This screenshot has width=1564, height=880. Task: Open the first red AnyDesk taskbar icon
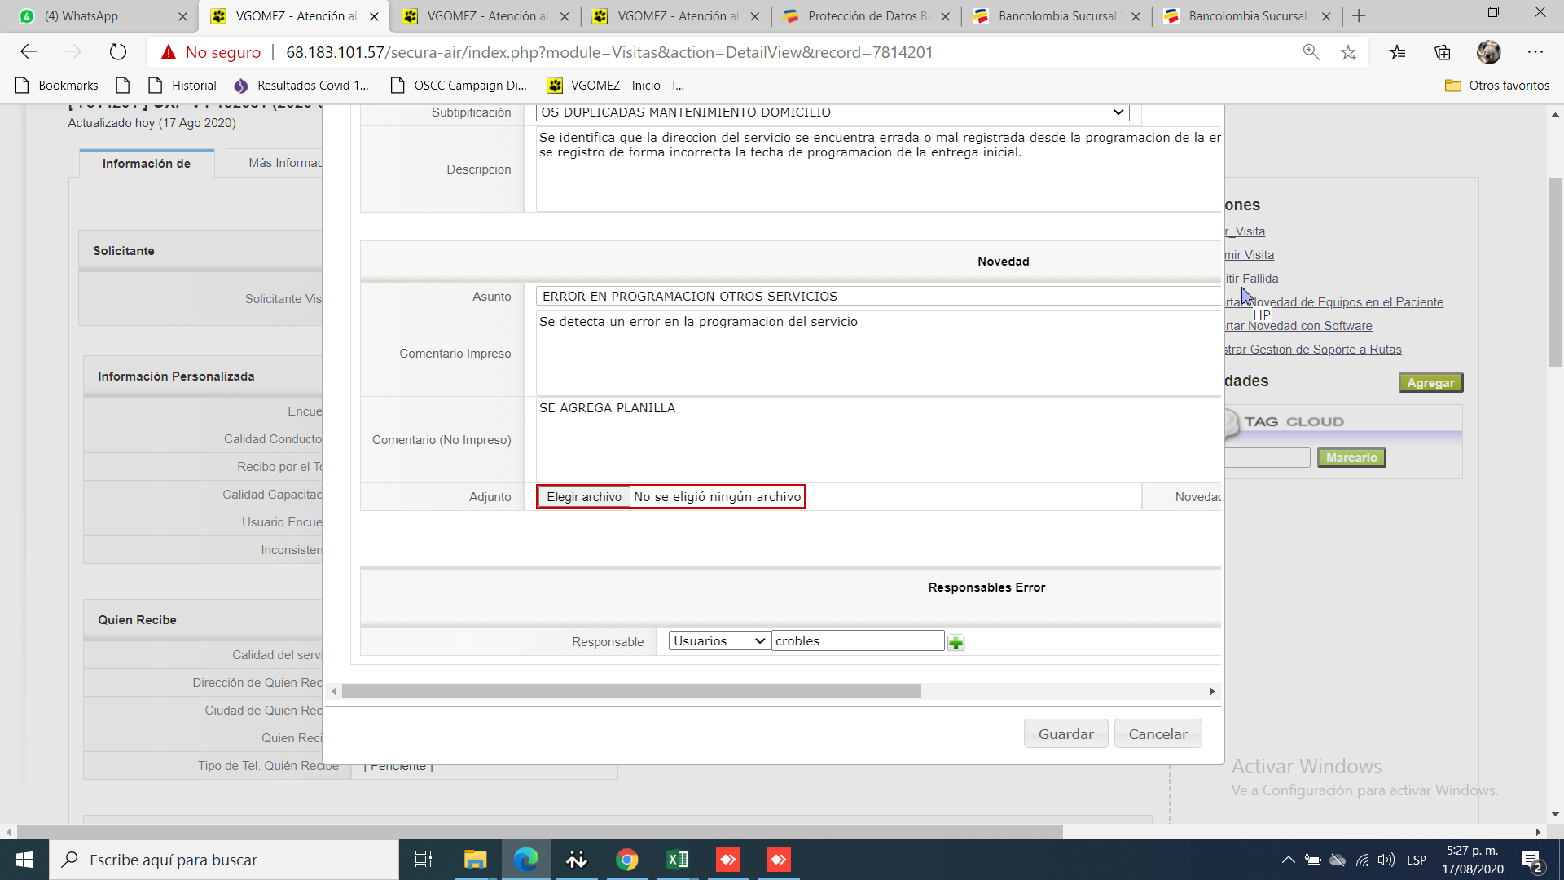(x=728, y=860)
